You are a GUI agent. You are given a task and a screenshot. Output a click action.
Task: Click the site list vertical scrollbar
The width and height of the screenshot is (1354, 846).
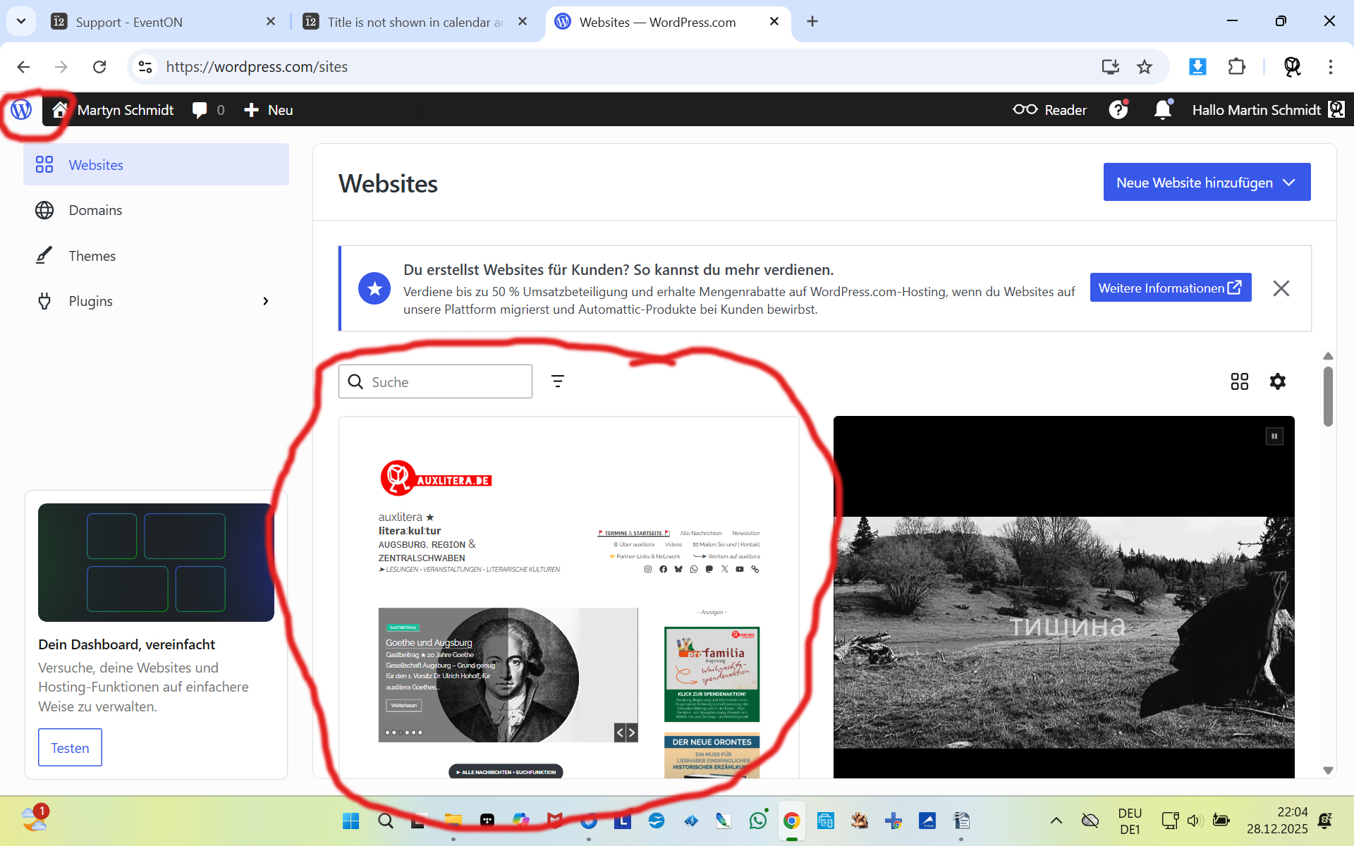click(x=1328, y=396)
